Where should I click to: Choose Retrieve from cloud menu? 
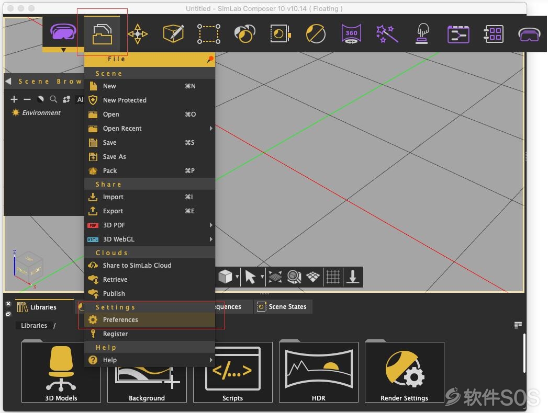click(150, 280)
